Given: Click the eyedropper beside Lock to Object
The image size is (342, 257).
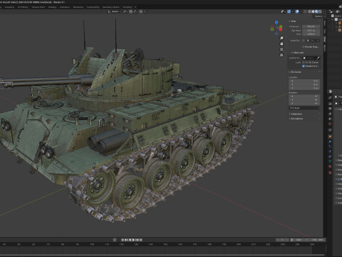Looking at the screenshot, I should point(318,58).
